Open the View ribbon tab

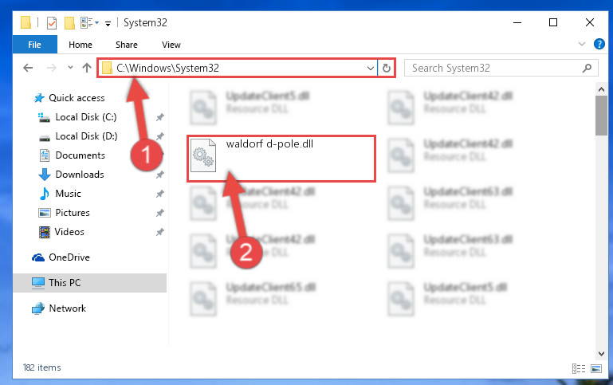(x=171, y=45)
